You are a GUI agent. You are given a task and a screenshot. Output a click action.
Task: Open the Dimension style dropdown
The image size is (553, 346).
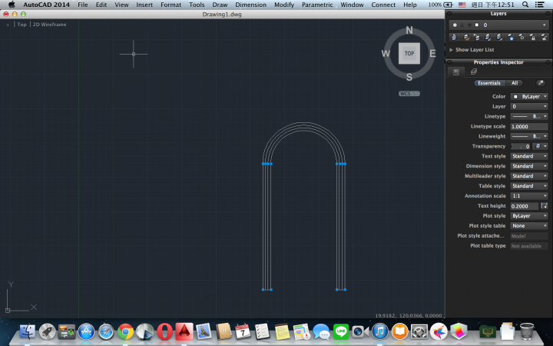point(529,166)
